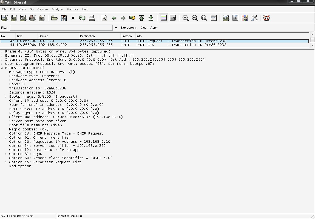
Task: Expand the Bootp flags tree entry
Action: click(5, 96)
